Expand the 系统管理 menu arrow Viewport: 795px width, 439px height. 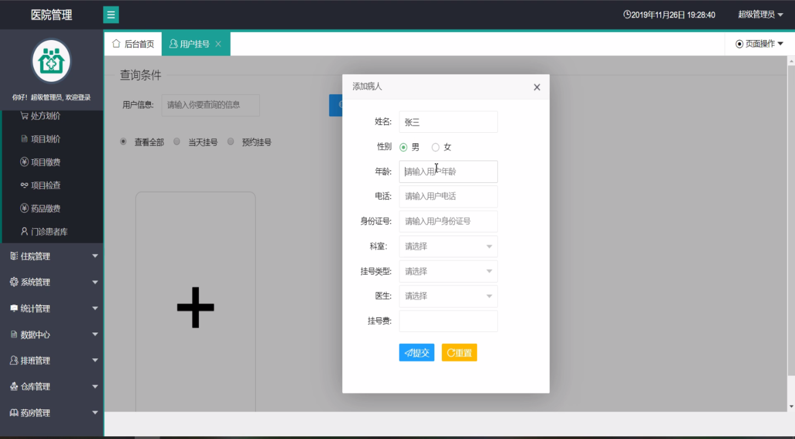click(95, 283)
